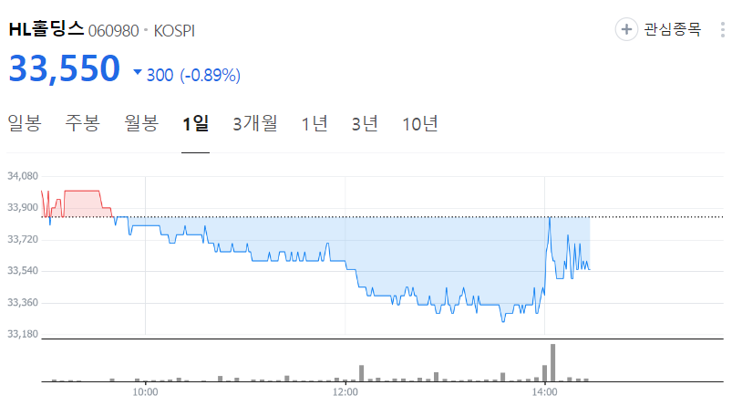Image resolution: width=732 pixels, height=406 pixels.
Task: Open the three-dot more options menu
Action: [x=723, y=29]
